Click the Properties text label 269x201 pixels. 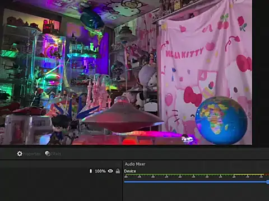pos(32,154)
